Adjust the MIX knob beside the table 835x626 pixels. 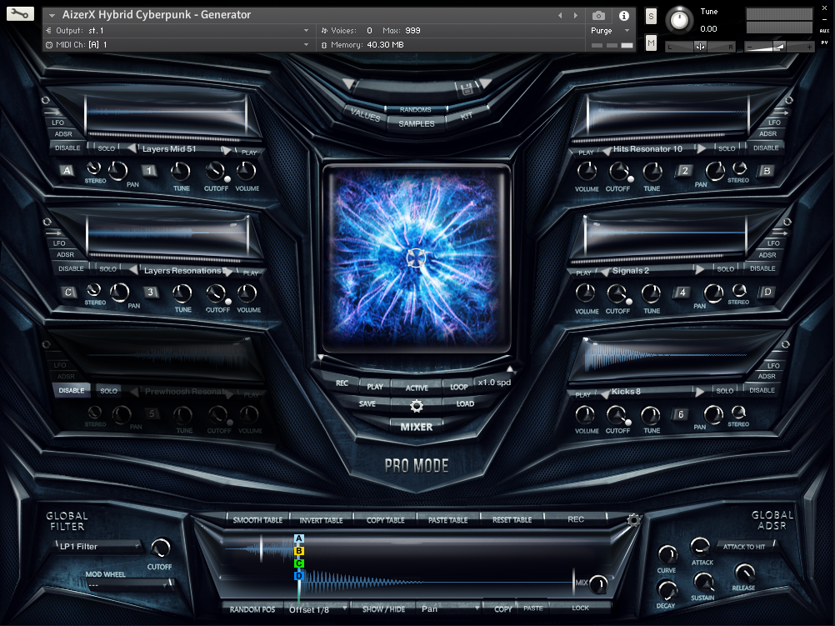598,584
